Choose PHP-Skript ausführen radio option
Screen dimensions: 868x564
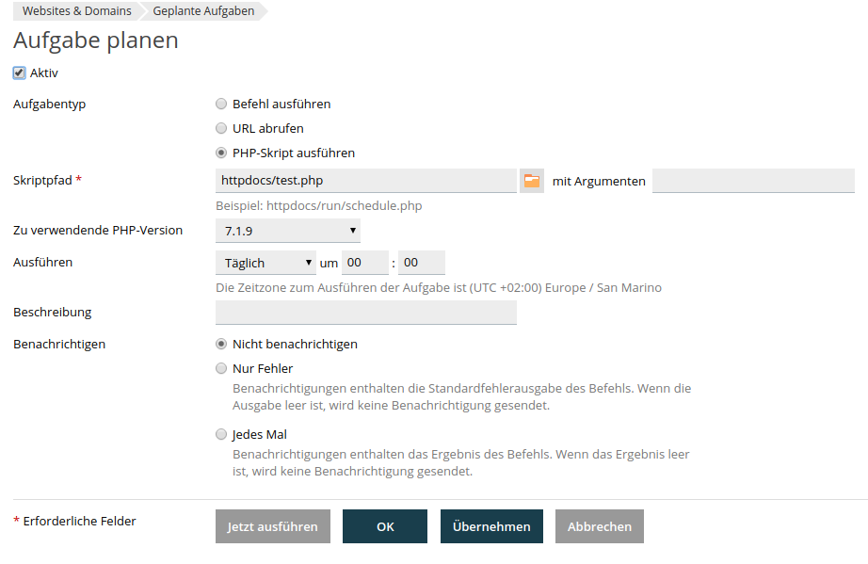(221, 153)
